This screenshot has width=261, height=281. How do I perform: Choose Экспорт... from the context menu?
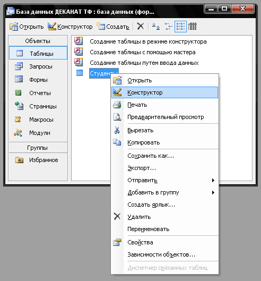[x=164, y=168]
